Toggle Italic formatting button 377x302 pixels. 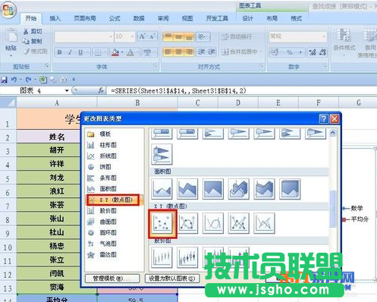[x=70, y=52]
